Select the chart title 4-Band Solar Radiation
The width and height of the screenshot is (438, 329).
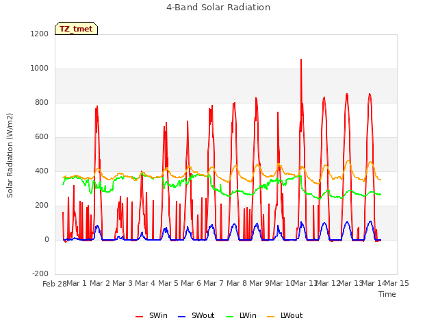(x=218, y=8)
